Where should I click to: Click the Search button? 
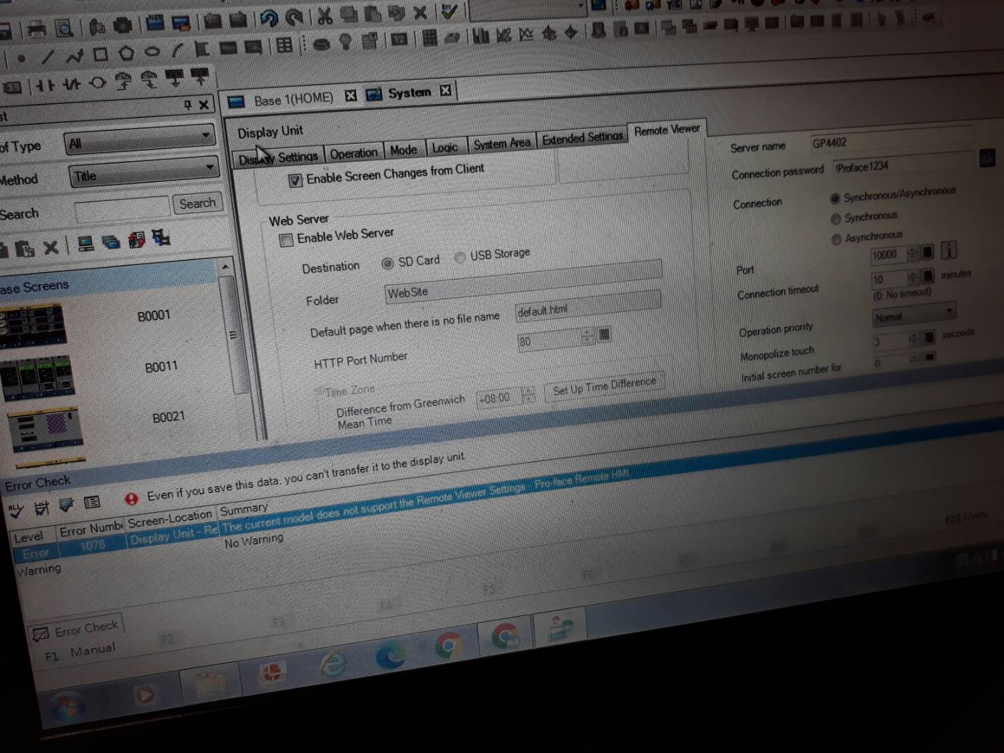[x=197, y=203]
